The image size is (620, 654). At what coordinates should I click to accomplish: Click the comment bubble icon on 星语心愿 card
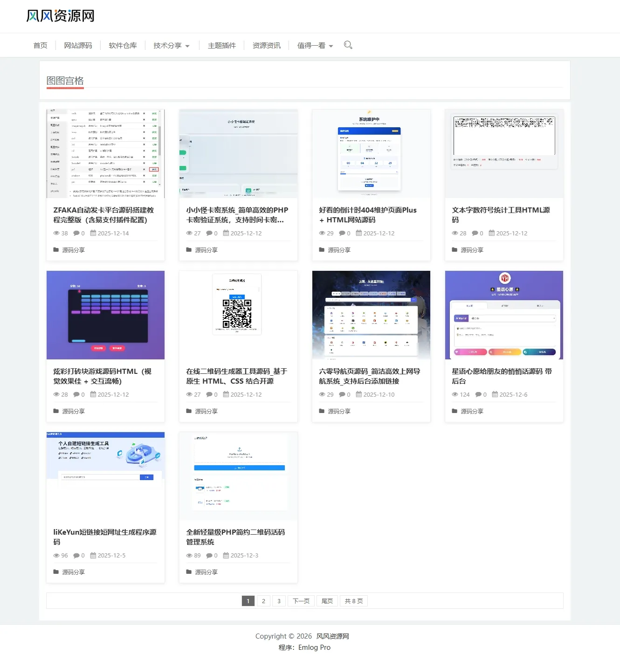point(478,394)
